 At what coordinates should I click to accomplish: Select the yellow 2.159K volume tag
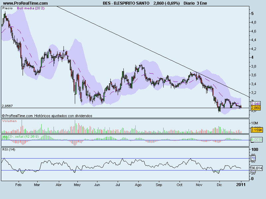click(x=257, y=130)
